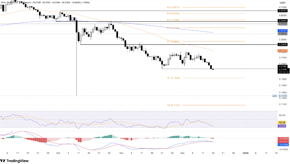
Task: Click the blue 0.4333 moving average tag
Action: pos(283,31)
